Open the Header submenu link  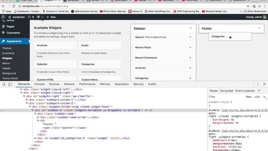[6, 68]
